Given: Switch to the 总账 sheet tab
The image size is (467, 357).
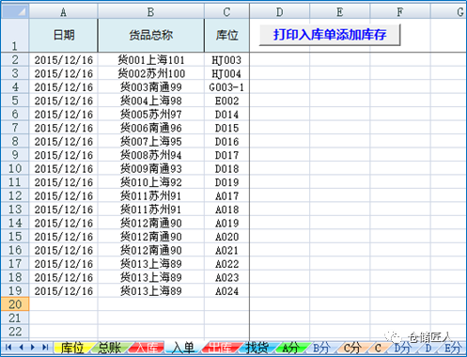Looking at the screenshot, I should [x=109, y=348].
